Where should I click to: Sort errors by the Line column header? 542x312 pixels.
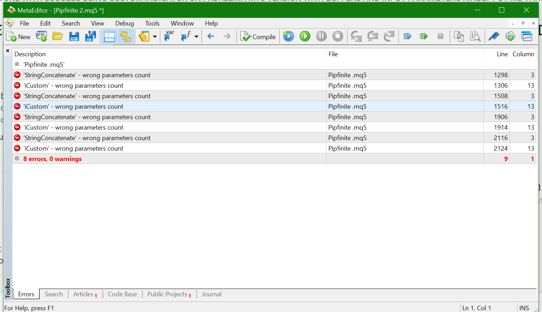coord(497,54)
